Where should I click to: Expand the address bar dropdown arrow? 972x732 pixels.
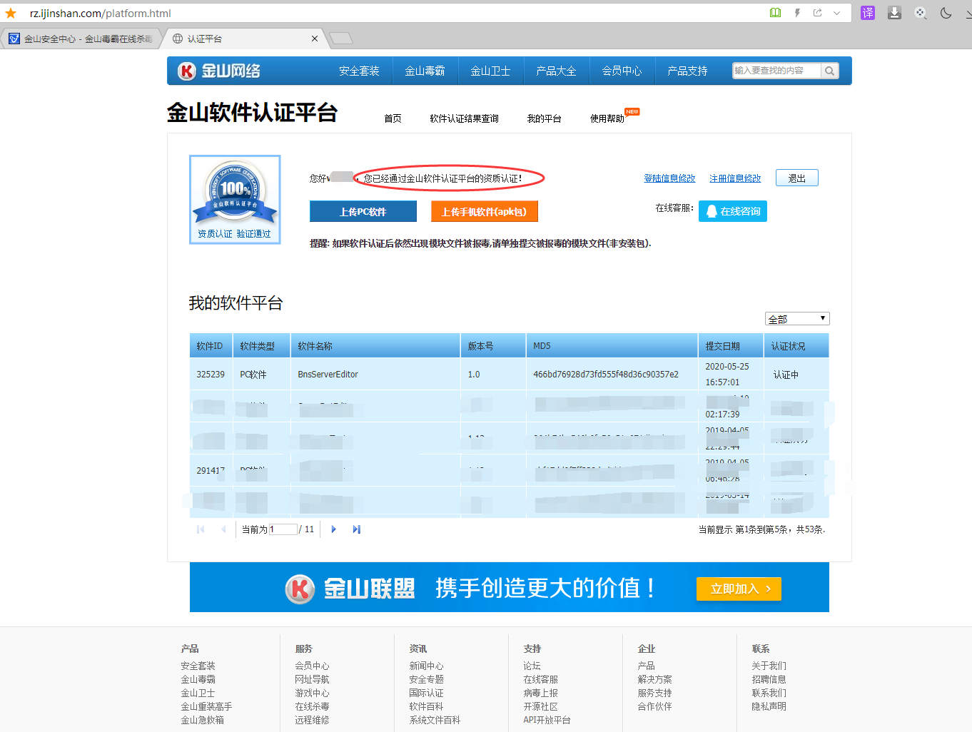(836, 13)
